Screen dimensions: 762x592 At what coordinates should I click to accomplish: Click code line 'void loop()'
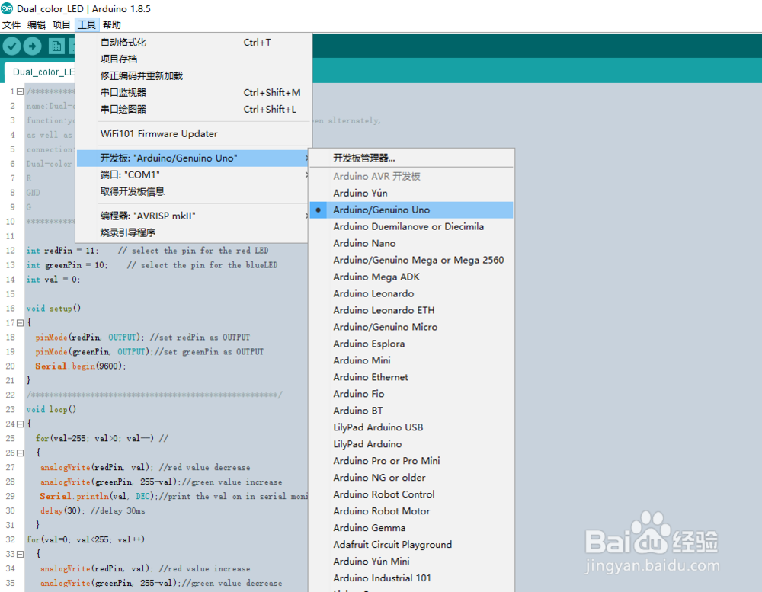51,410
